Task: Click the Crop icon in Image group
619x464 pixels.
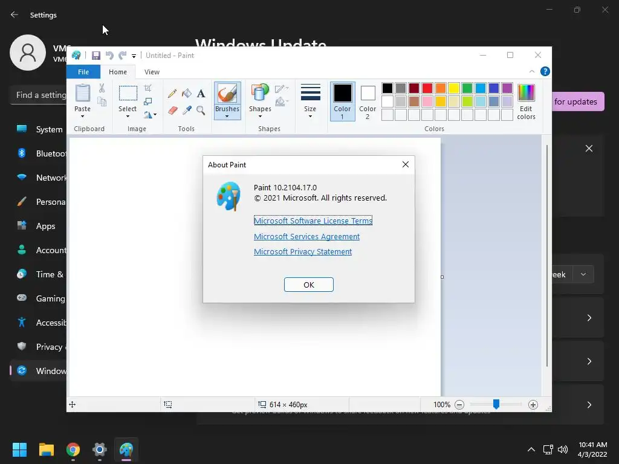Action: pyautogui.click(x=147, y=88)
